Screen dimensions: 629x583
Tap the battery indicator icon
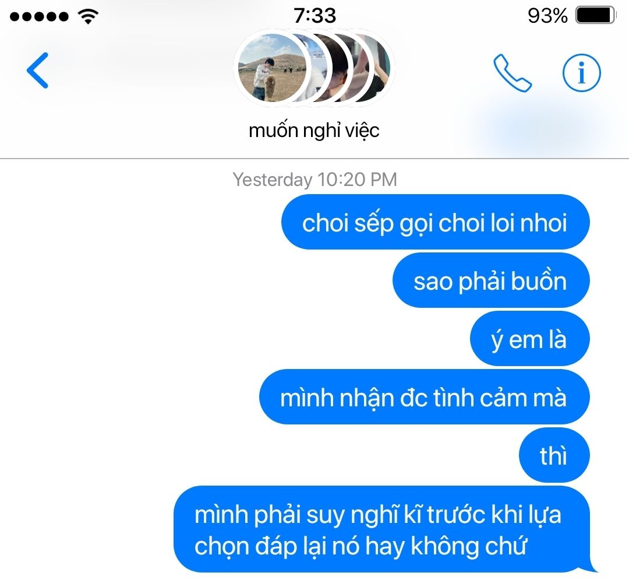[596, 16]
